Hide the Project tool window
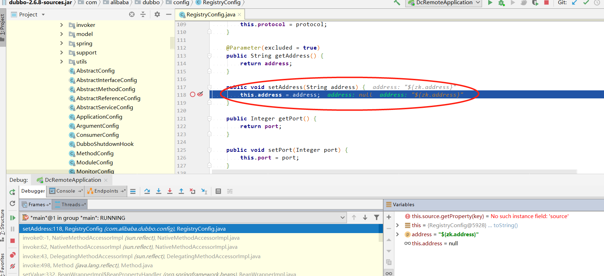This screenshot has height=276, width=604. tap(169, 14)
